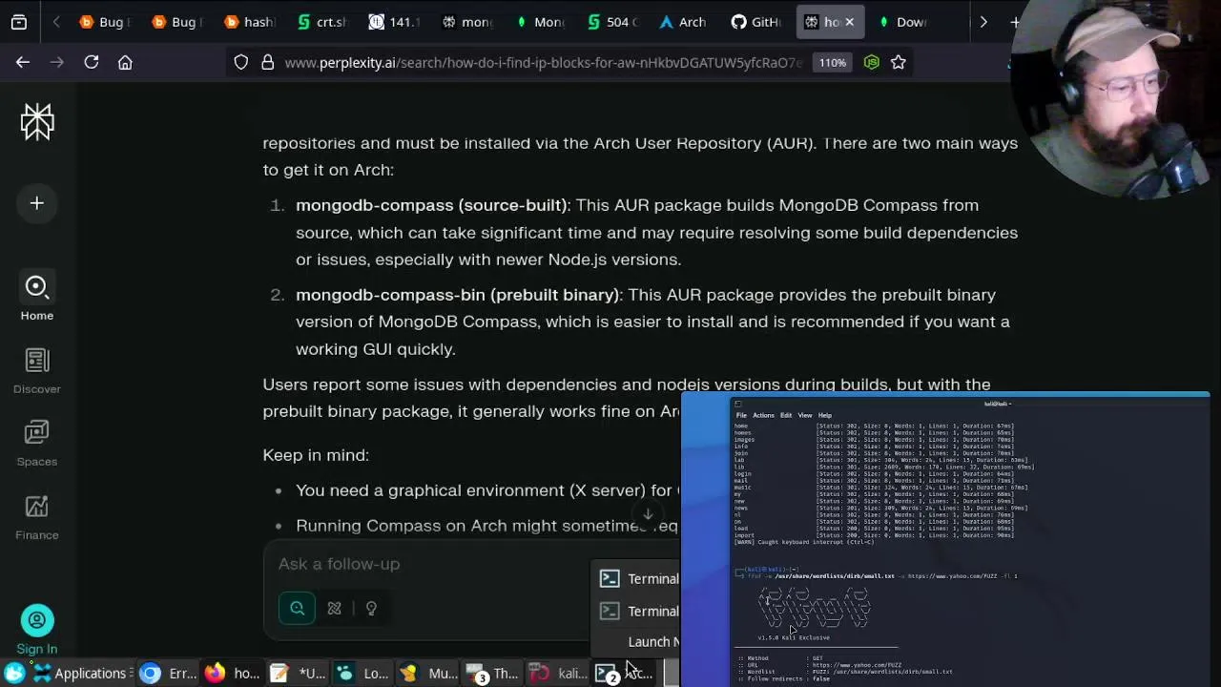Click the Perplexity logo in the sidebar
The width and height of the screenshot is (1221, 687).
click(x=37, y=122)
